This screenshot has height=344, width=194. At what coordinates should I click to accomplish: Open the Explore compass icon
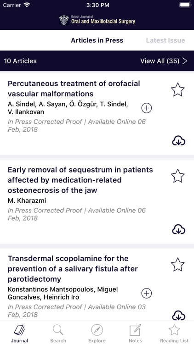[97, 330]
